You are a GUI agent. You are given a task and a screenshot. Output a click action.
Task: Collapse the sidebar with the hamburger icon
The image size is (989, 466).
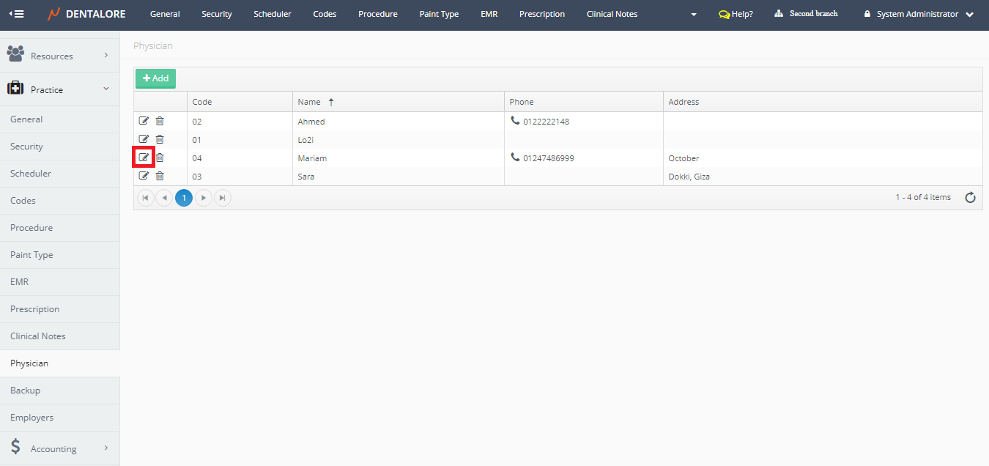pos(16,14)
